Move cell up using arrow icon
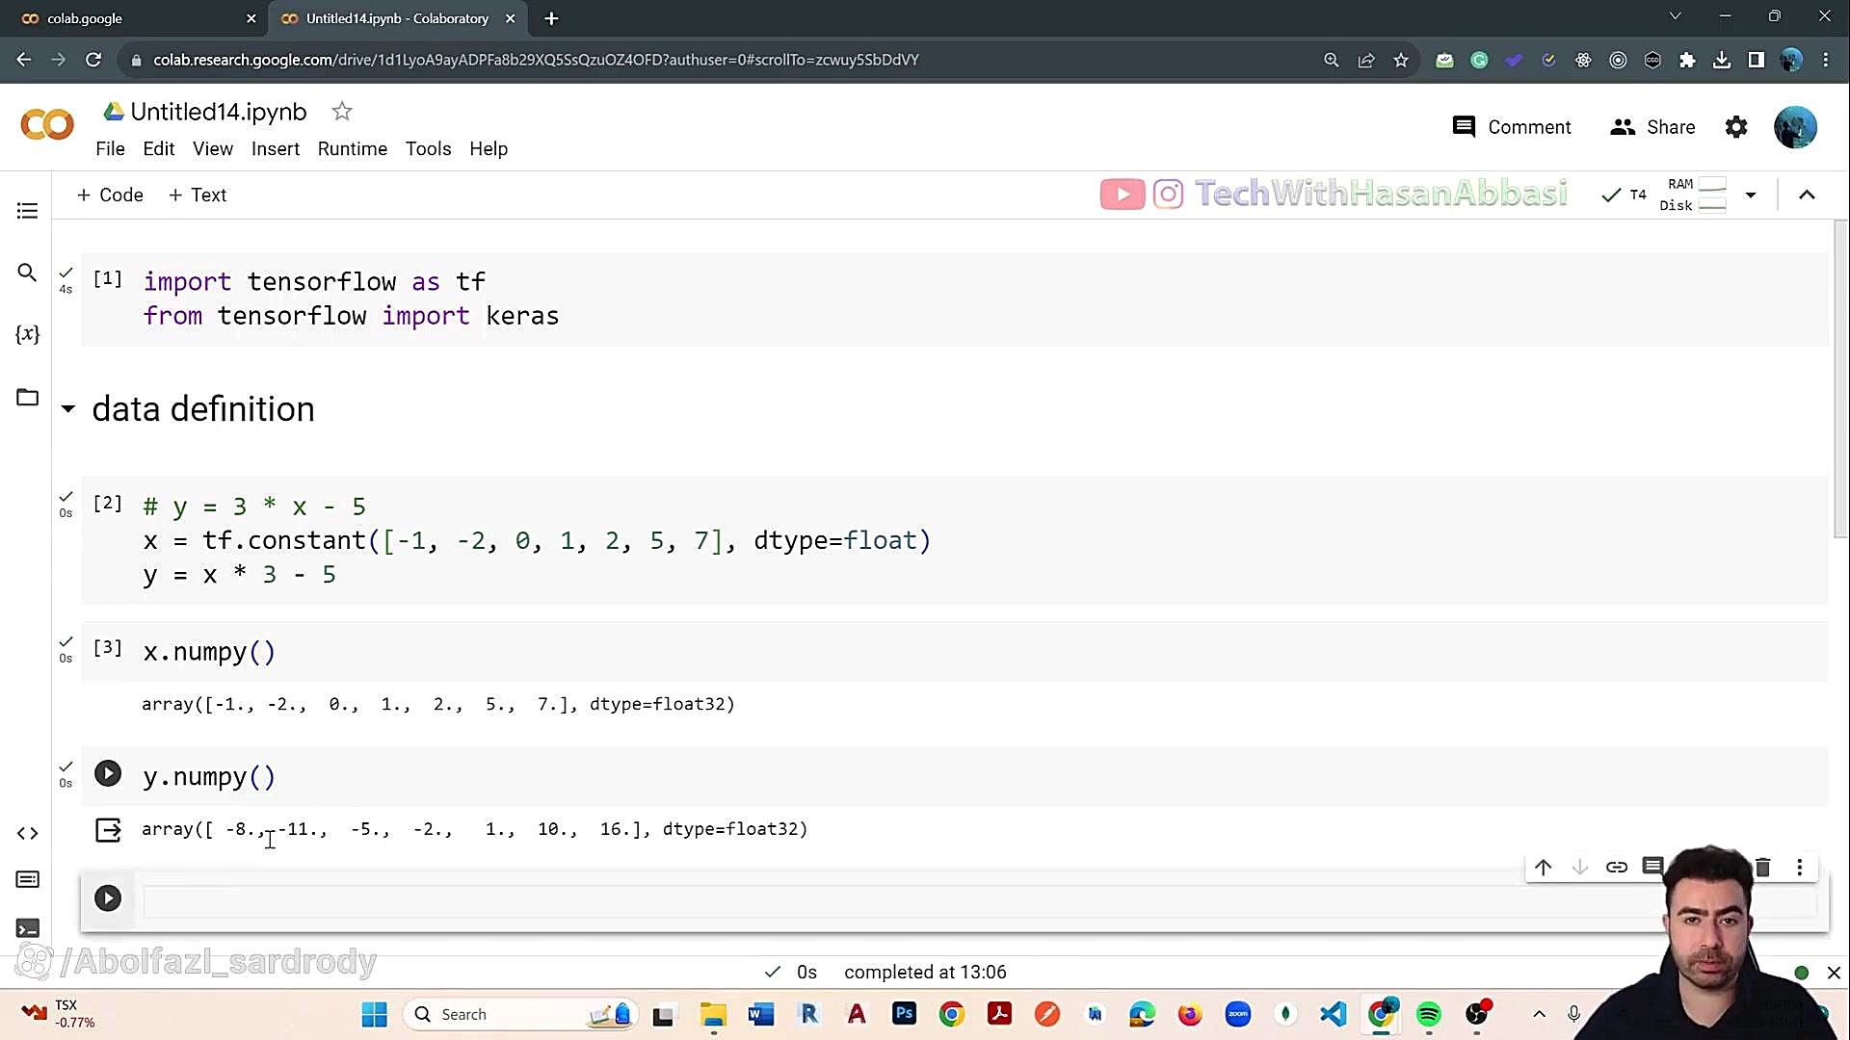Image resolution: width=1850 pixels, height=1040 pixels. [1544, 868]
